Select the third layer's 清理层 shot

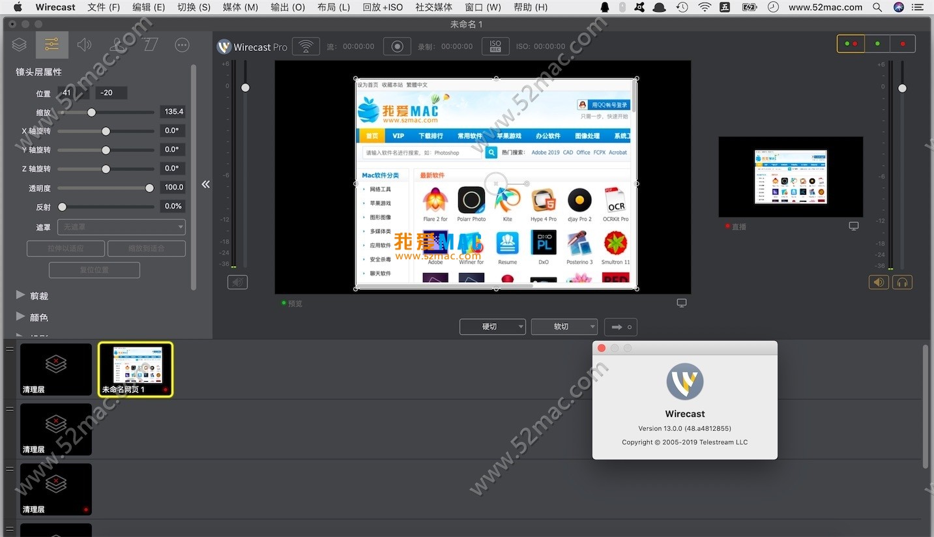[56, 489]
